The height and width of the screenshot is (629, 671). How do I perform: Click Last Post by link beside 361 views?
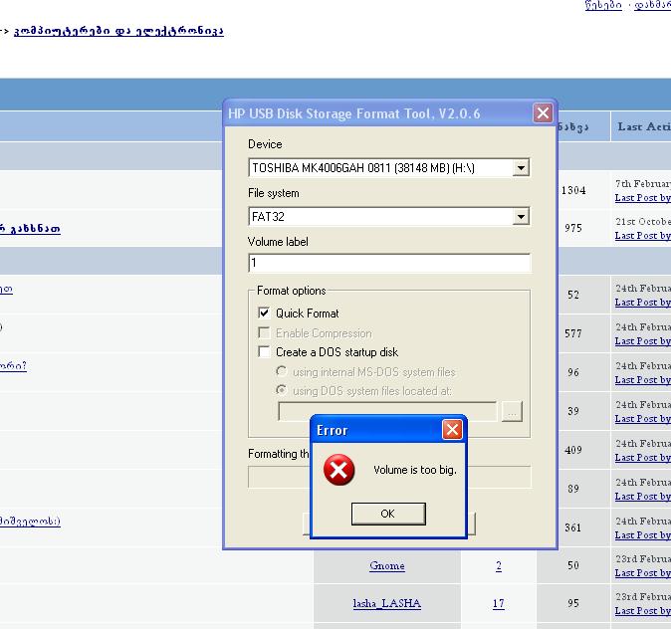tap(643, 534)
